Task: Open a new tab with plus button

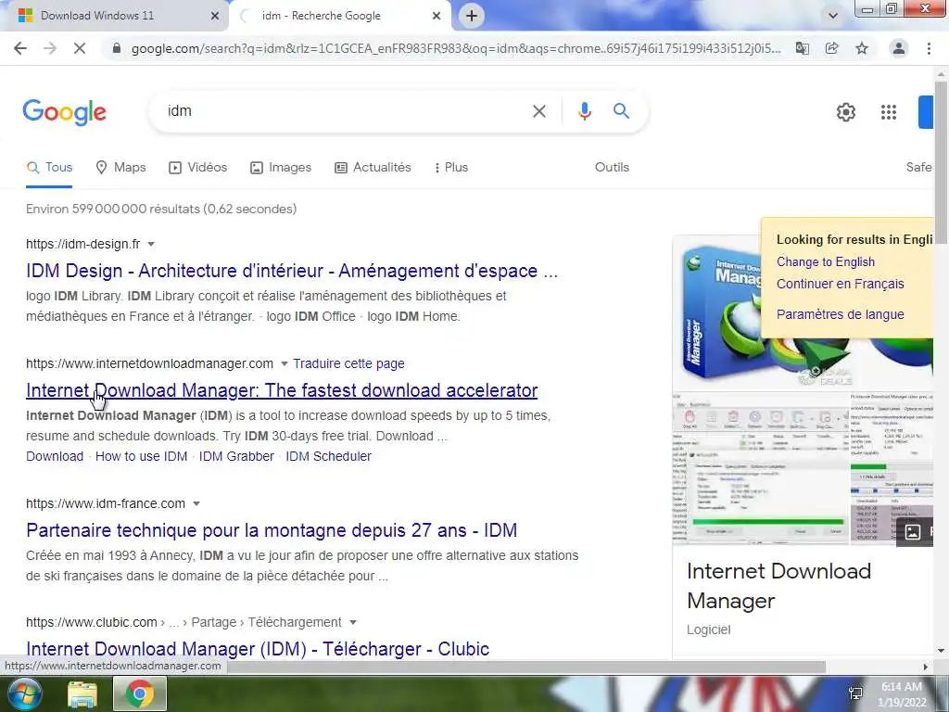Action: 472,16
